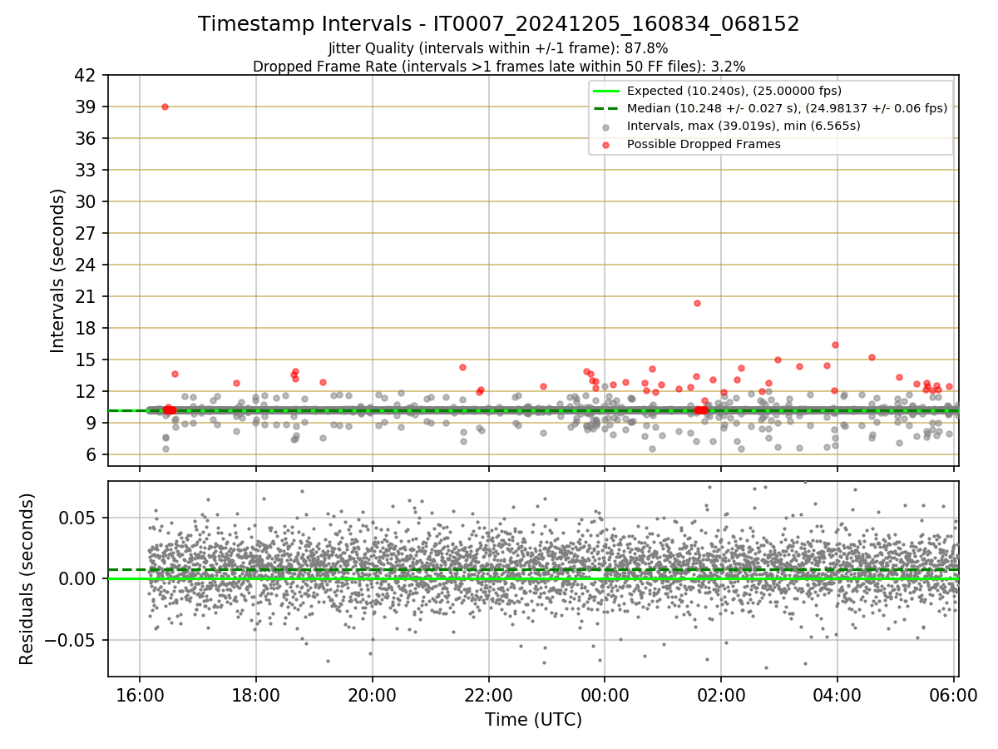Click the '04:00' x-axis tick label
This screenshot has height=749, width=998.
click(837, 695)
